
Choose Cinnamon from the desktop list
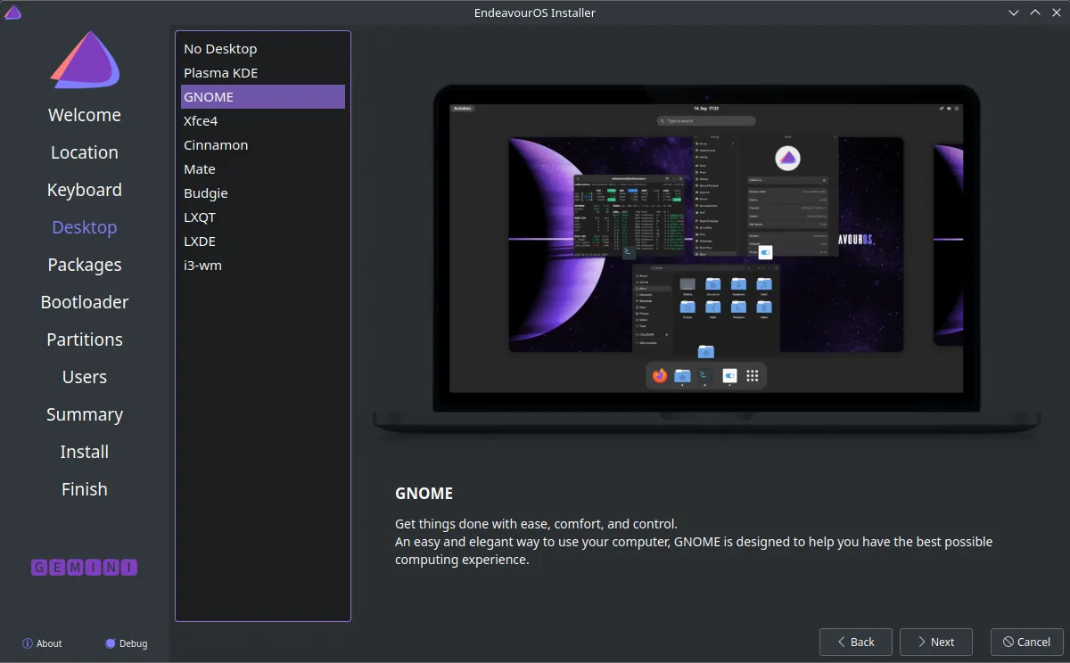(x=263, y=145)
